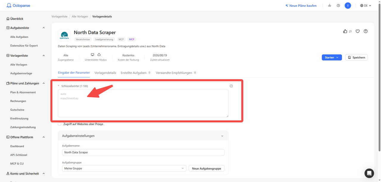Click the circular icon beside Schlüsselwörter

coord(231,86)
